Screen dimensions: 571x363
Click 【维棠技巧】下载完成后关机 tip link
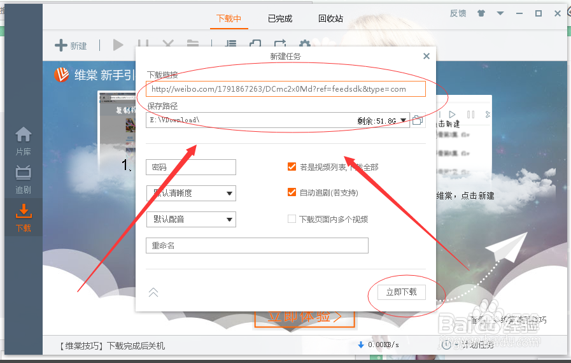[x=111, y=346]
